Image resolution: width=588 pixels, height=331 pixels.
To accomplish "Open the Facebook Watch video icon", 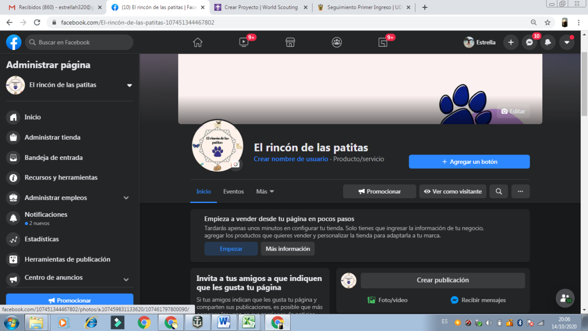I will (x=244, y=42).
